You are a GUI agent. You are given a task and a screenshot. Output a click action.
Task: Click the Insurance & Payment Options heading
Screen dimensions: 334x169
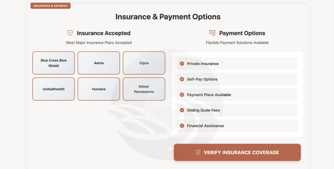[x=168, y=17]
